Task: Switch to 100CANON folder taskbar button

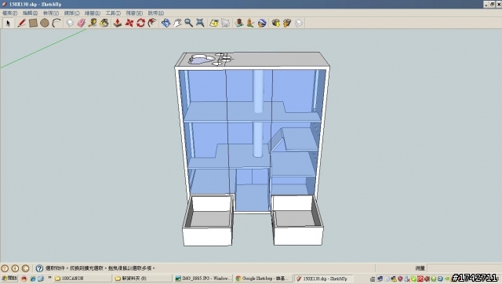Action: click(82, 279)
